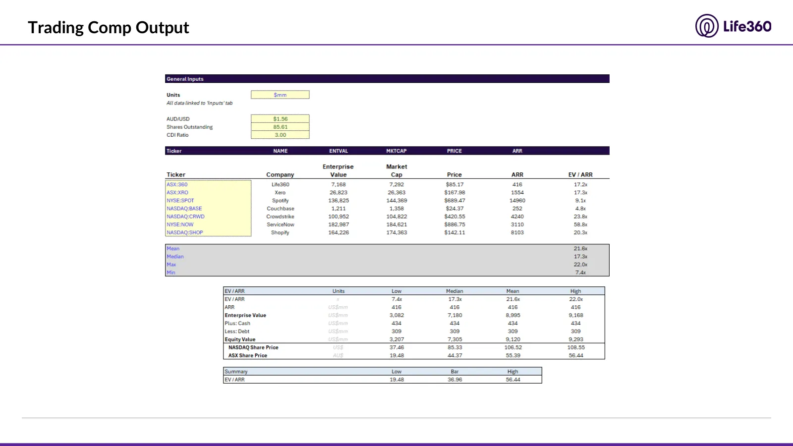Image resolution: width=793 pixels, height=446 pixels.
Task: Select Crowdstrike EV/ARR multiple 23.8x
Action: coord(580,217)
